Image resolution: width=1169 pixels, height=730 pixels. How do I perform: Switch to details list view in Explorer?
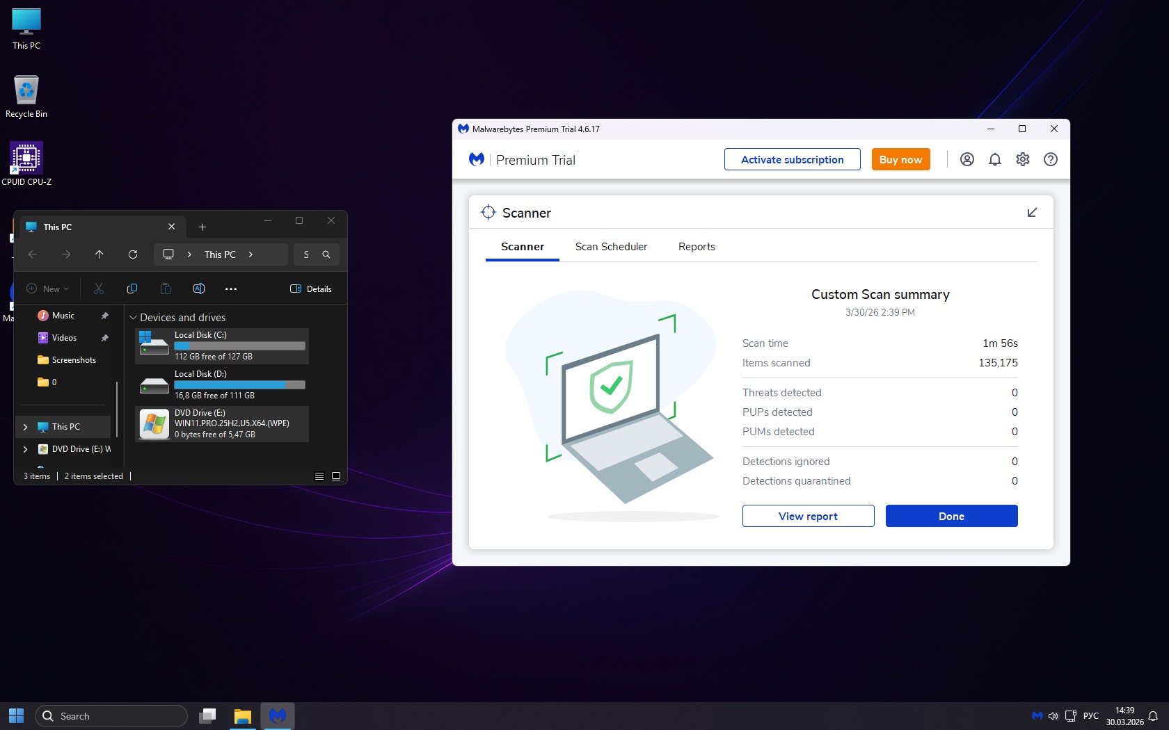pos(319,476)
